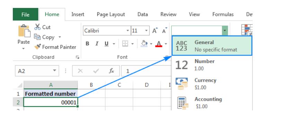Select column B header

(x=91, y=85)
